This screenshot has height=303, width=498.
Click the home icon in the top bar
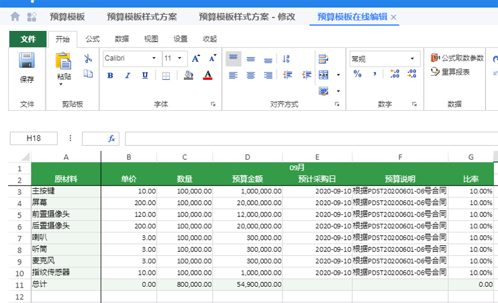15,17
